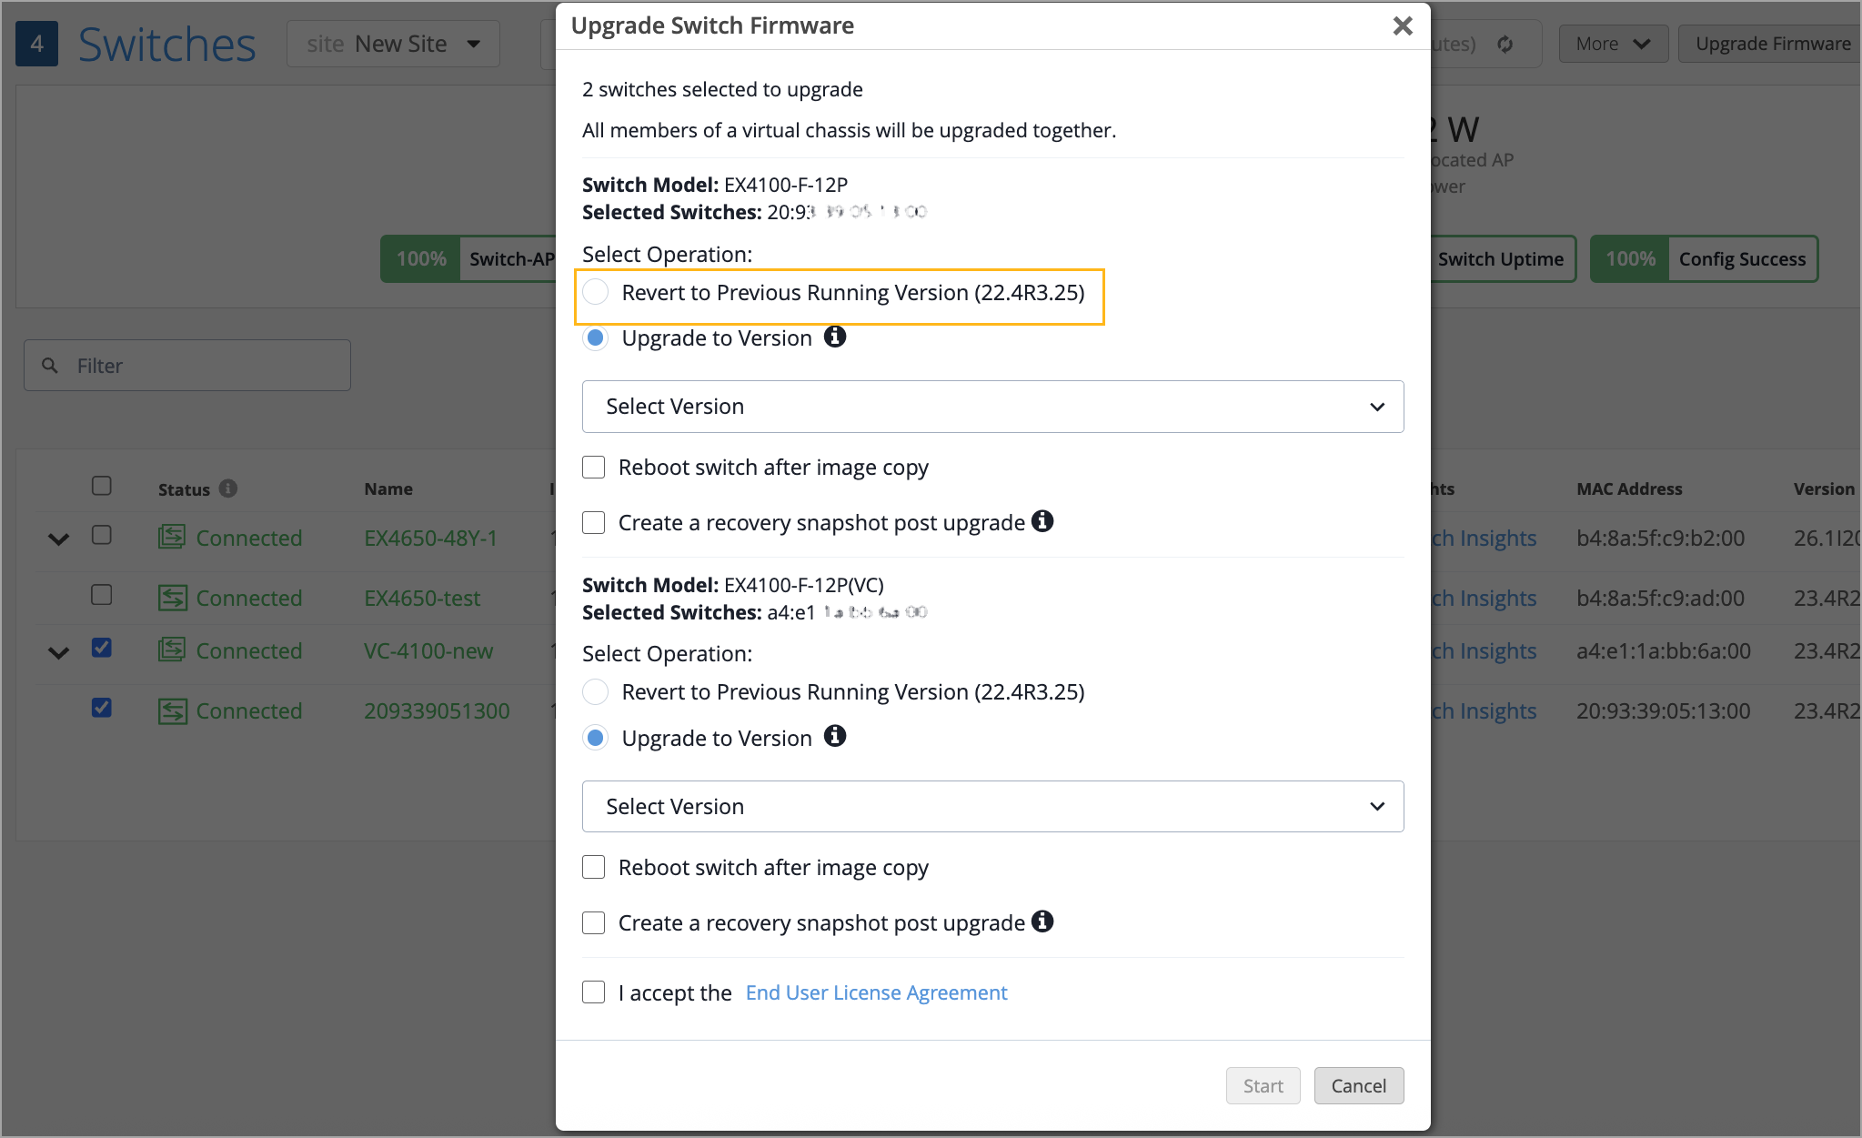Click the connected status icon for EX4650-test
The width and height of the screenshot is (1862, 1138).
[x=172, y=598]
